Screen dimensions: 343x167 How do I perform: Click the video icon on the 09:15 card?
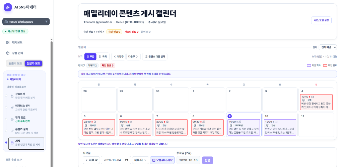pyautogui.click(x=131, y=122)
